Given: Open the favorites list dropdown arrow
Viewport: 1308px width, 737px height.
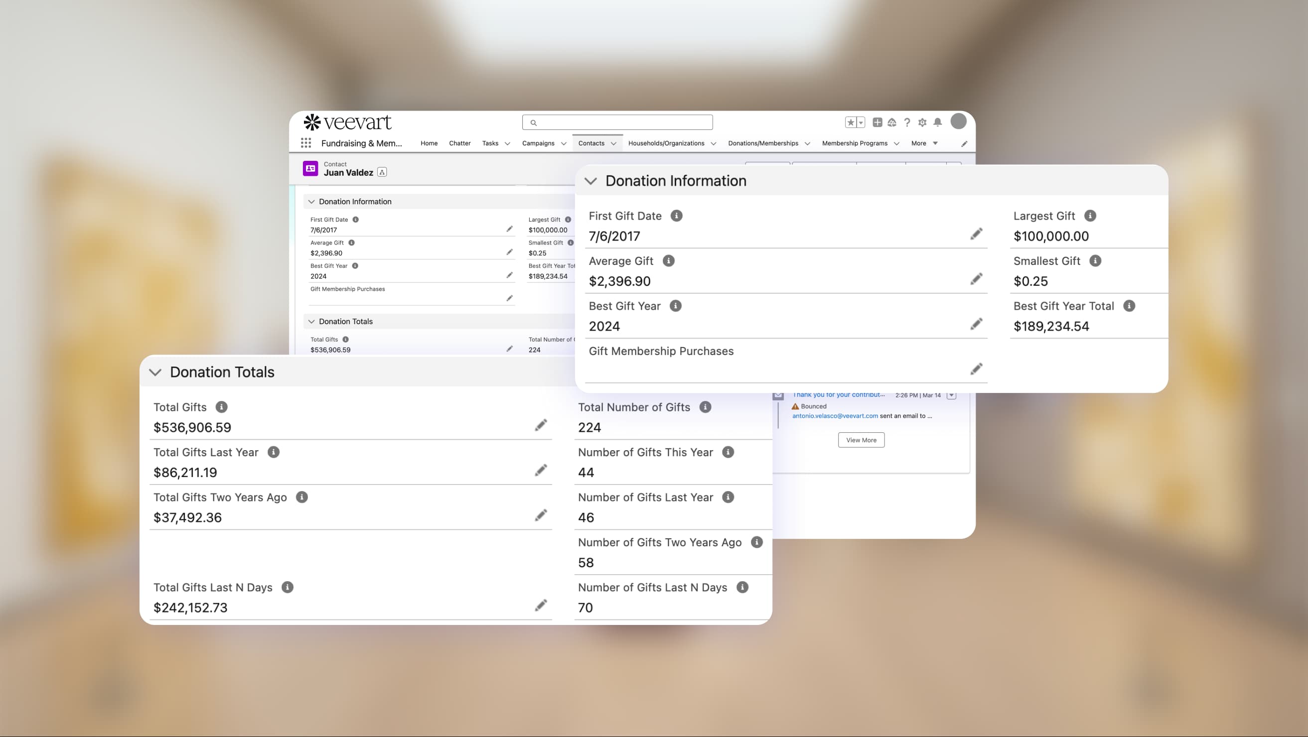Looking at the screenshot, I should 861,123.
